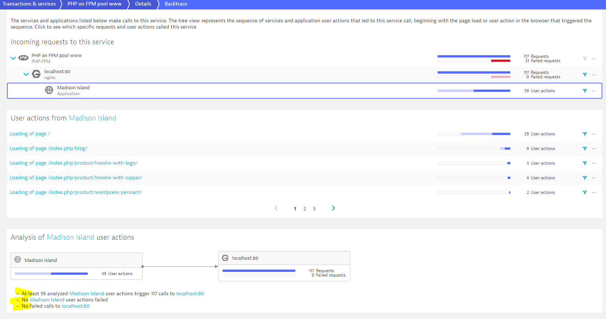
Task: Open 'Loading of page /' link
Action: (30, 134)
